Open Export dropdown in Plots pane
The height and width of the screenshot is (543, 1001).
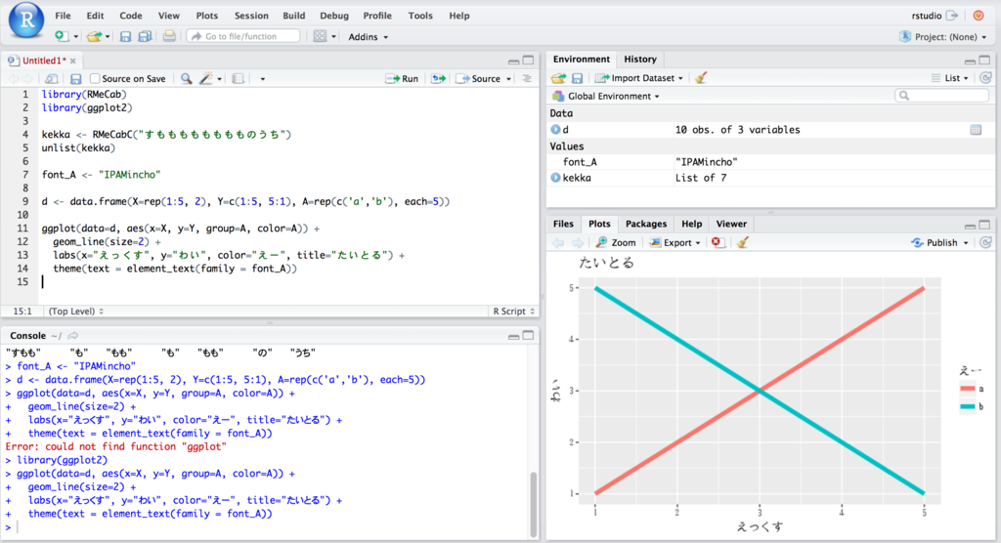tap(675, 242)
